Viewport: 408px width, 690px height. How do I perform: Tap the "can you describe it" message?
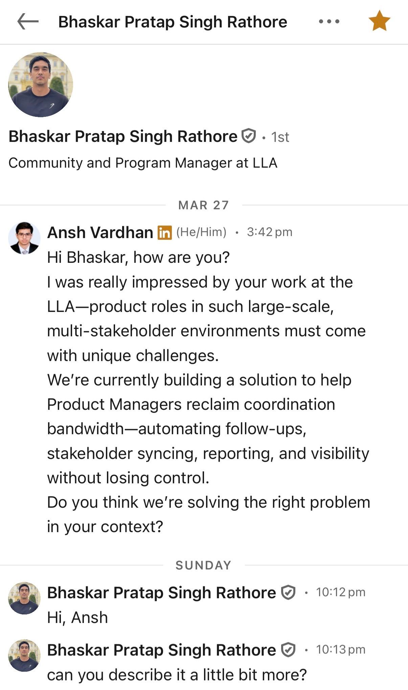coord(177,675)
